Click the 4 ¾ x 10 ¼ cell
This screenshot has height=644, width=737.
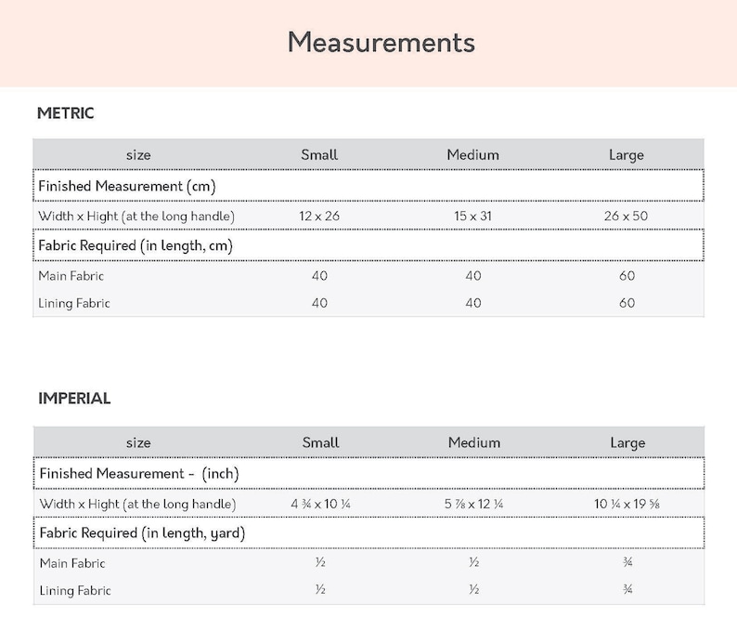tap(320, 504)
